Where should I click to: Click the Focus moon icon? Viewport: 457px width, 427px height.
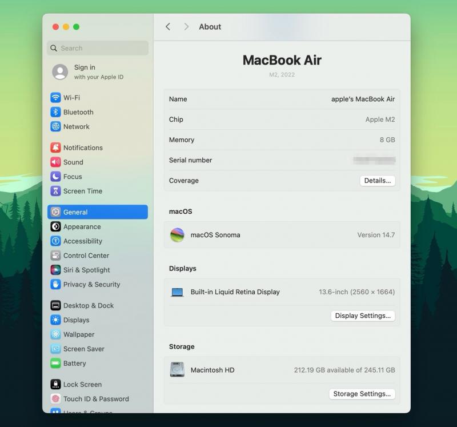(x=55, y=177)
